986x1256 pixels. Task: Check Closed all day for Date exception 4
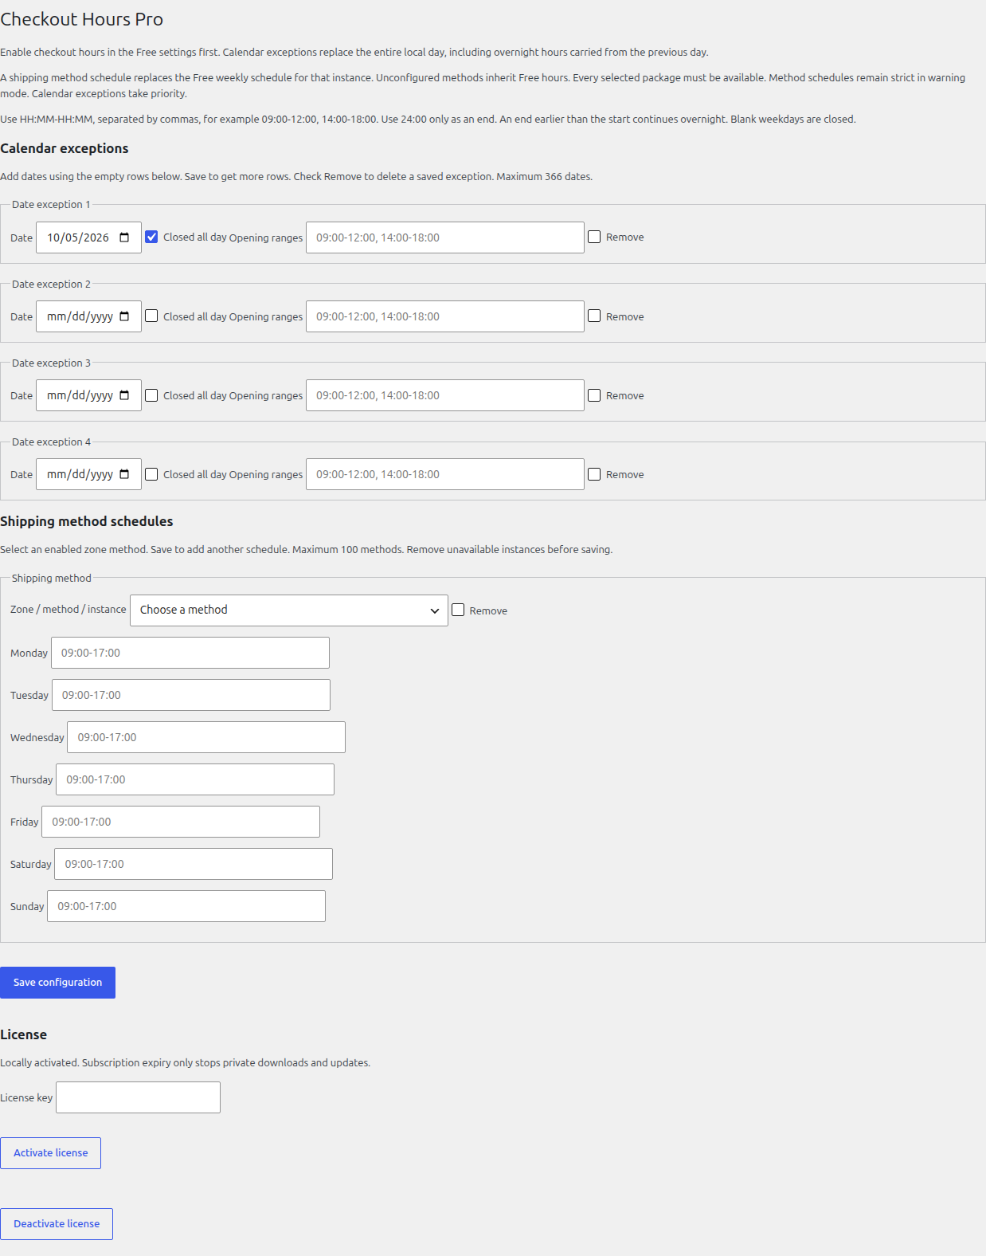click(151, 473)
